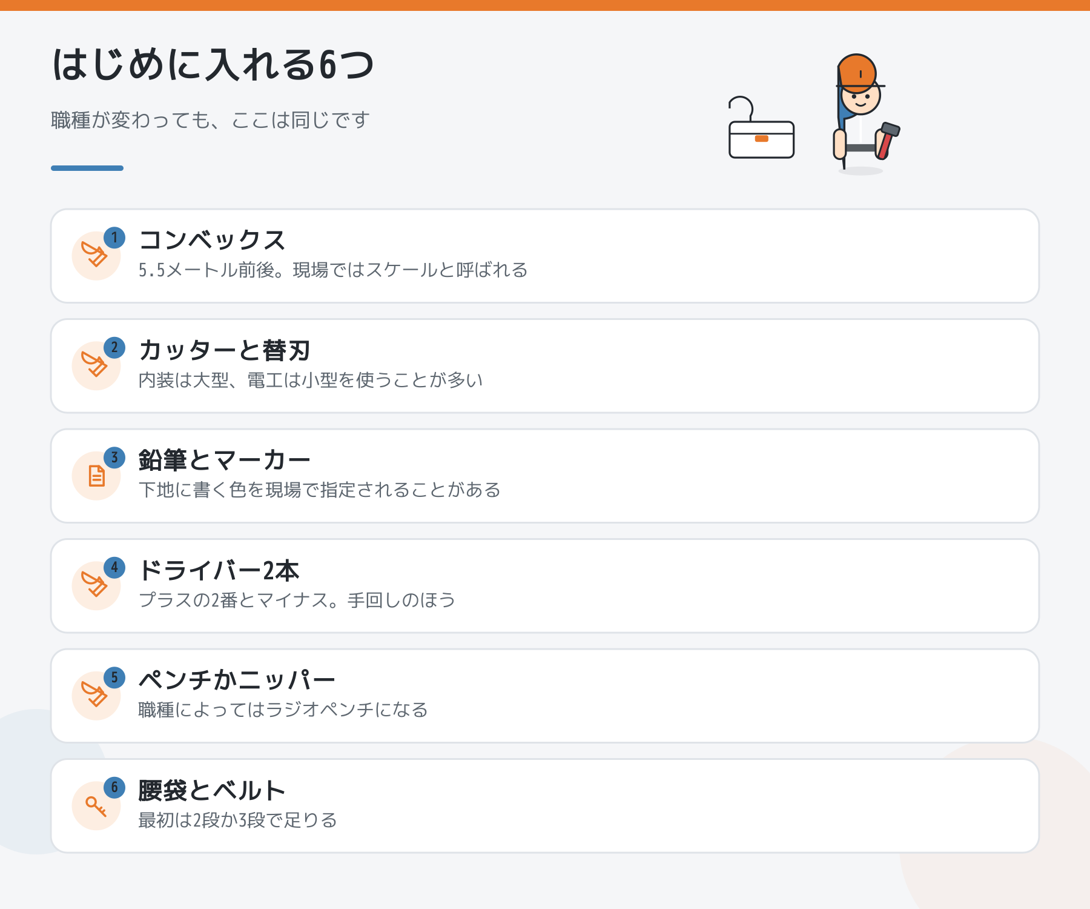This screenshot has width=1090, height=909.
Task: Click the subtitle 職種が変わっても、ここは同じです
Action: pyautogui.click(x=210, y=120)
